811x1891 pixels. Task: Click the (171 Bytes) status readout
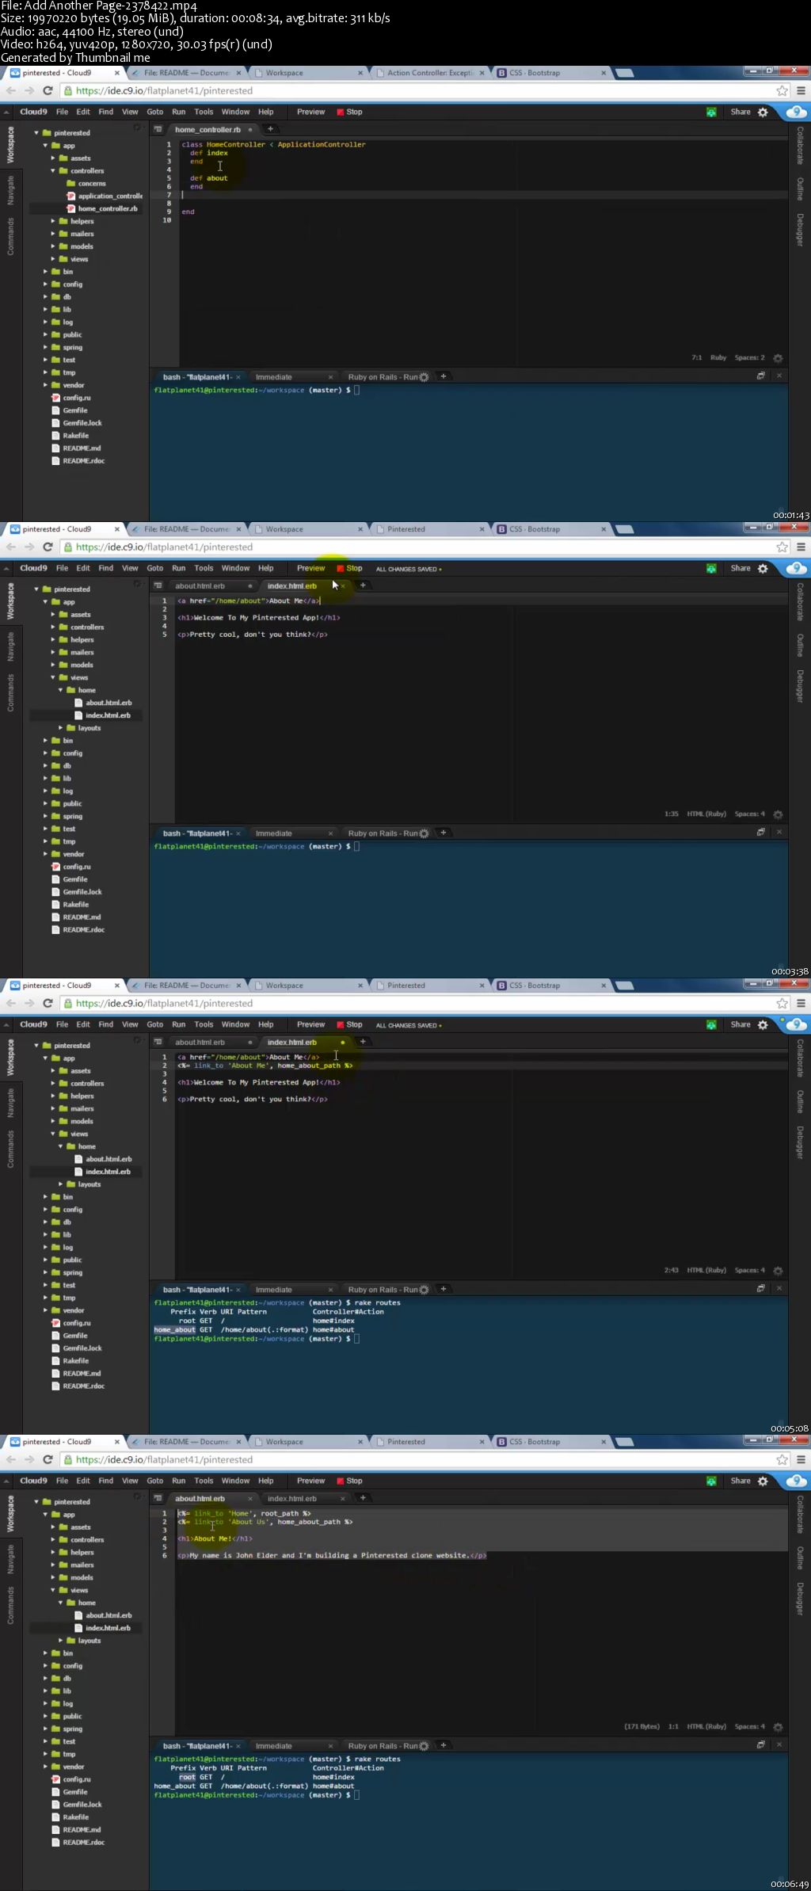click(x=642, y=1727)
